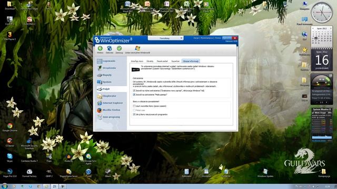337x189 pixels.
Task: Select the Vegas Pro 11.0 desktop icon
Action: 9,173
